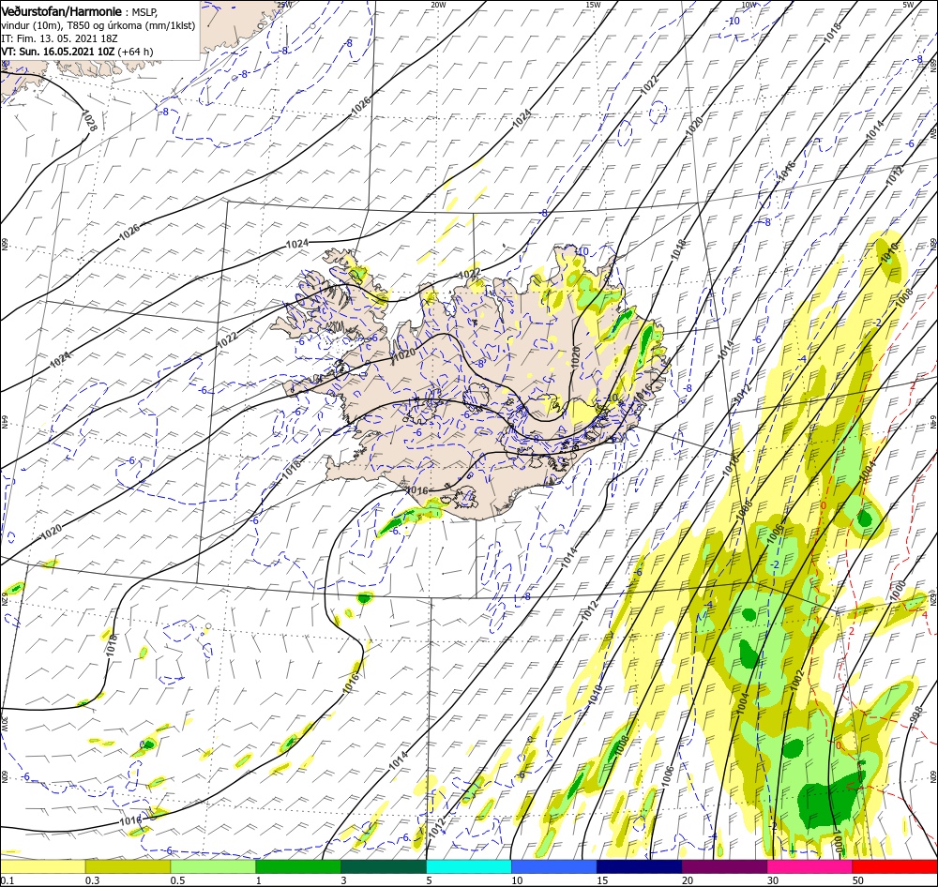938x887 pixels.
Task: Click the 998 isobar label
Action: 915,716
